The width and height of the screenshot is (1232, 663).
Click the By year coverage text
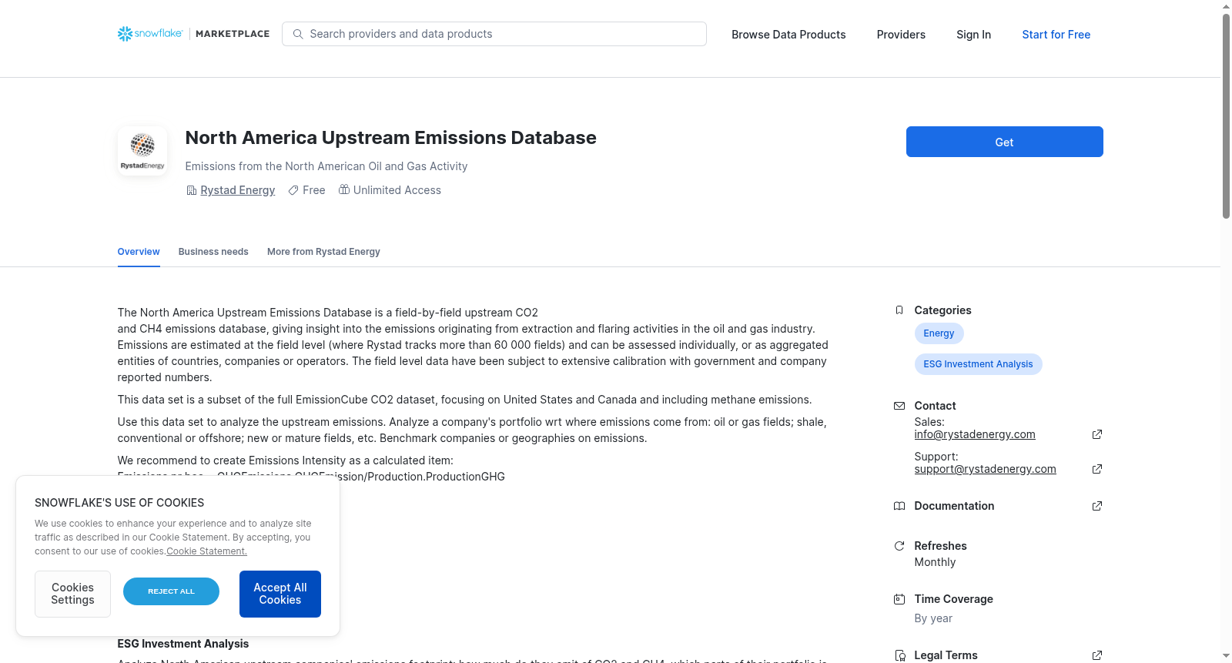[933, 618]
